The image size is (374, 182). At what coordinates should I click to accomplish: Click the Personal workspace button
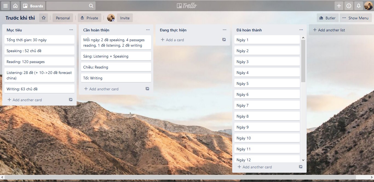click(63, 18)
